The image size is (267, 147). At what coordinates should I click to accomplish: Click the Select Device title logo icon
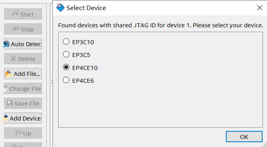click(60, 8)
